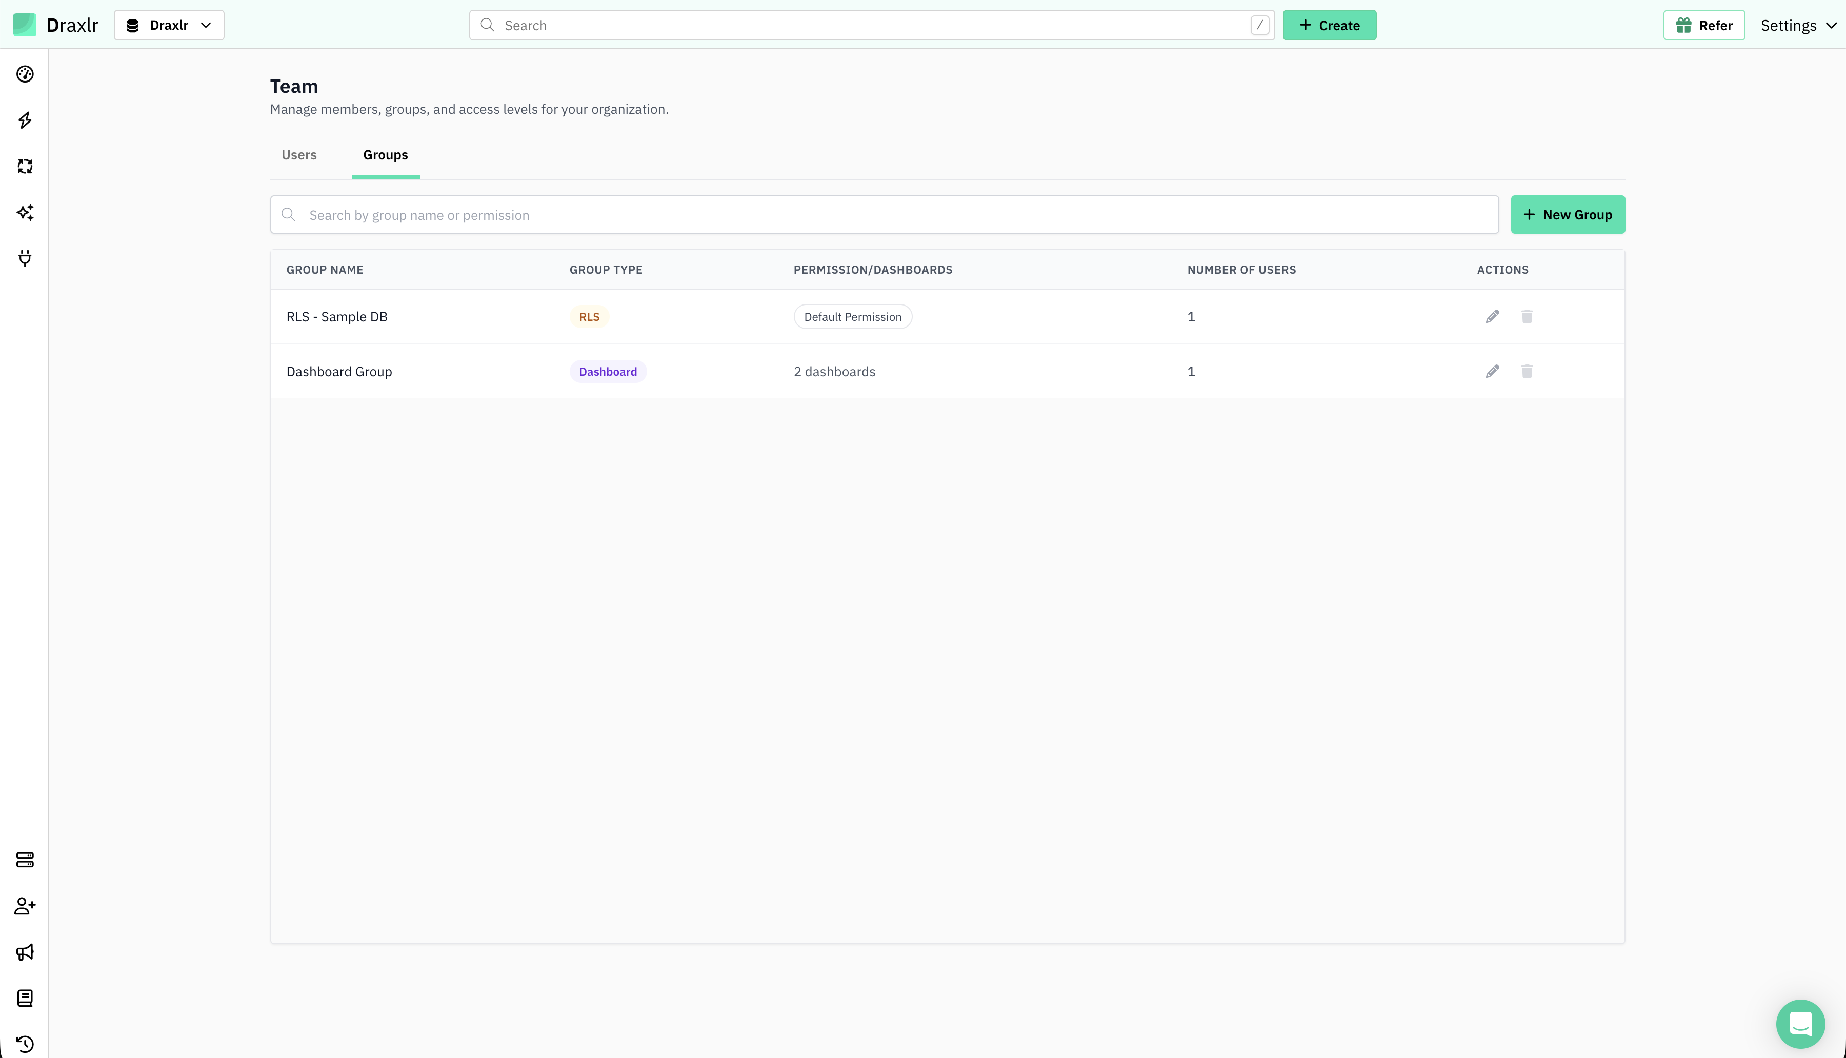Image resolution: width=1846 pixels, height=1058 pixels.
Task: Click the Group Type column header
Action: (606, 270)
